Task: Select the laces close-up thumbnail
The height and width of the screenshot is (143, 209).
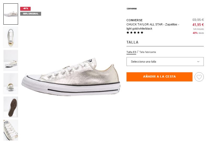Action: click(x=11, y=130)
